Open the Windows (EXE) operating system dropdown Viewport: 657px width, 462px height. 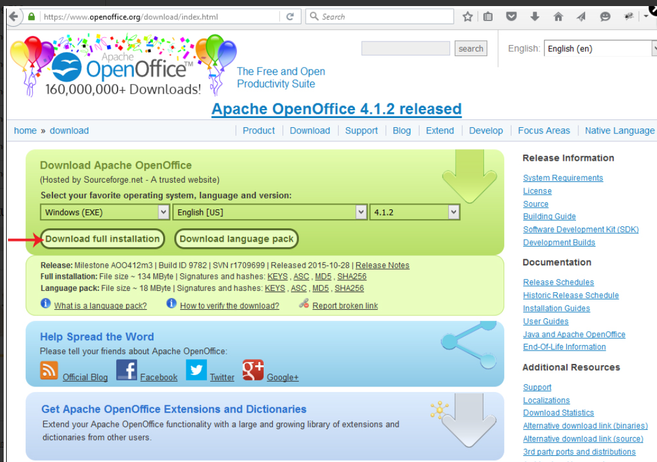coord(105,212)
